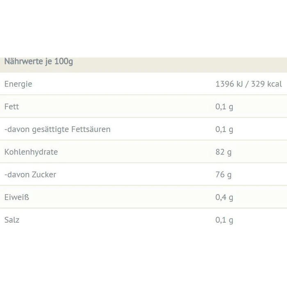This screenshot has width=287, height=287.
Task: Click the 76 g sugar value
Action: [223, 175]
